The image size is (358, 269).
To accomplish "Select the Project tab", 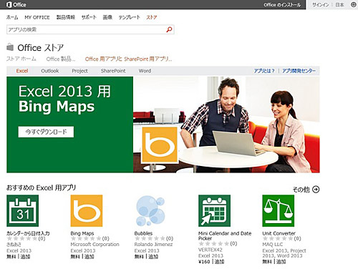I will [79, 71].
